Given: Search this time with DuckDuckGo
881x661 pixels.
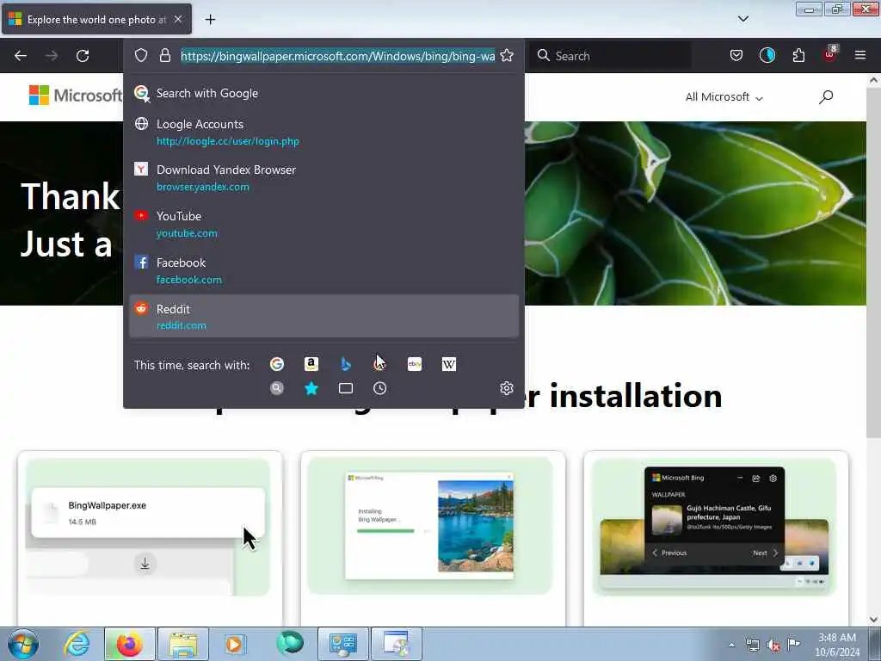Looking at the screenshot, I should [x=379, y=364].
